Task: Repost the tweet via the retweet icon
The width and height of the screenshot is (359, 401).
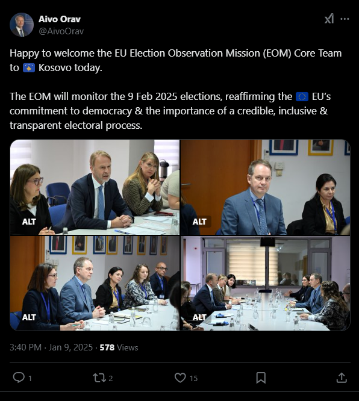Action: 99,378
